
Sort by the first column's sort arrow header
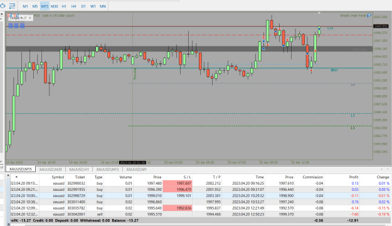click(x=16, y=177)
